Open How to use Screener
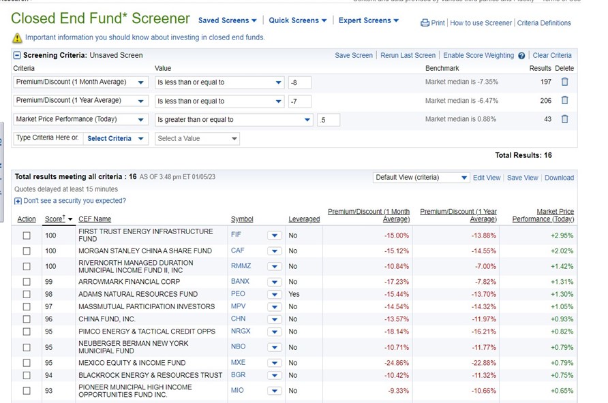 tap(481, 23)
